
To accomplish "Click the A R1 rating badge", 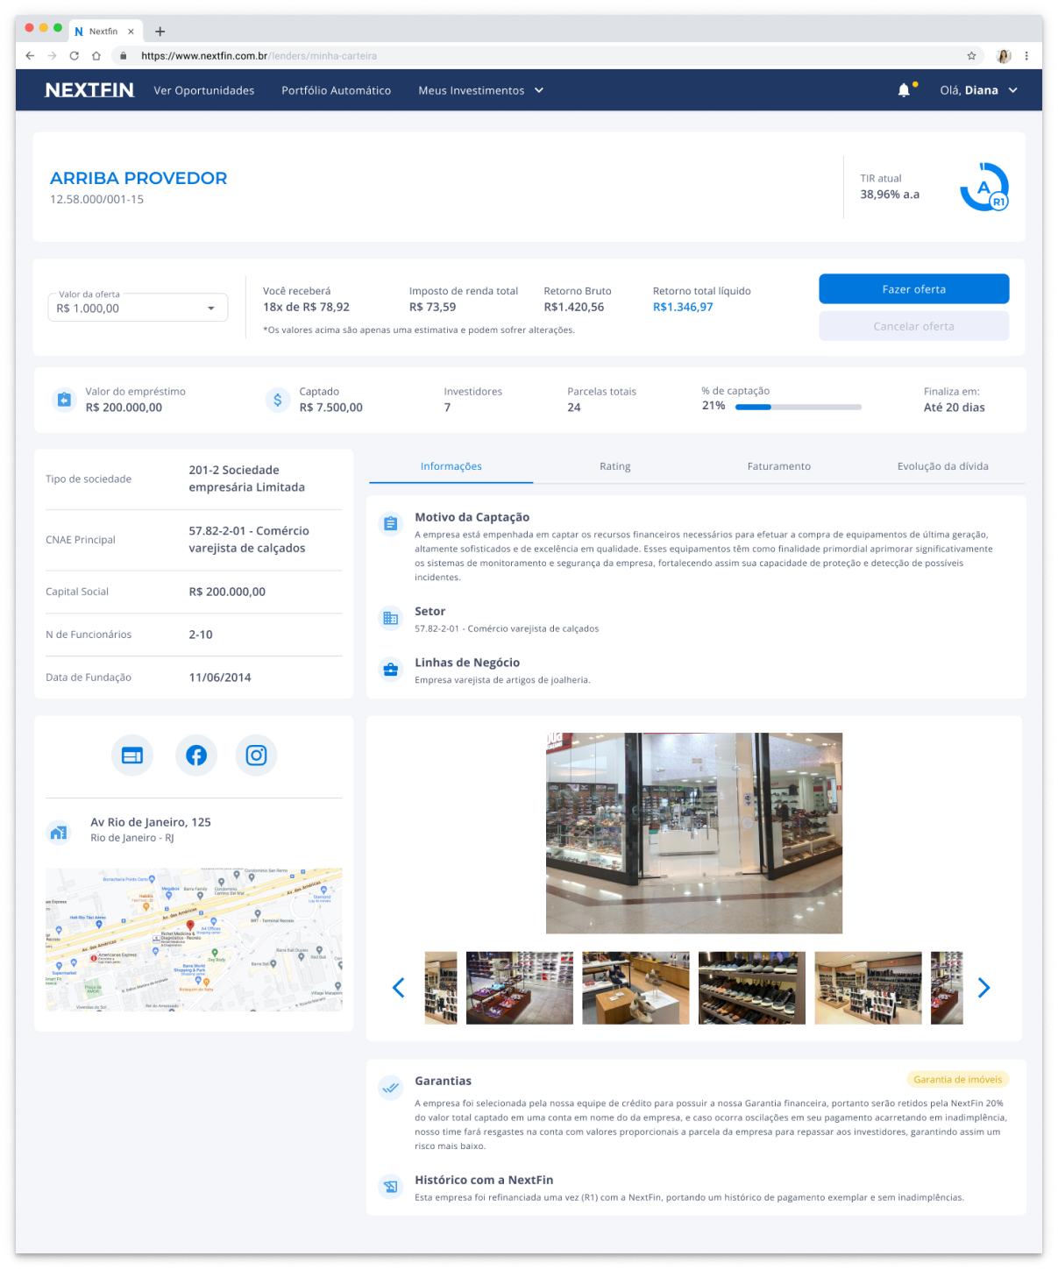I will pos(984,187).
